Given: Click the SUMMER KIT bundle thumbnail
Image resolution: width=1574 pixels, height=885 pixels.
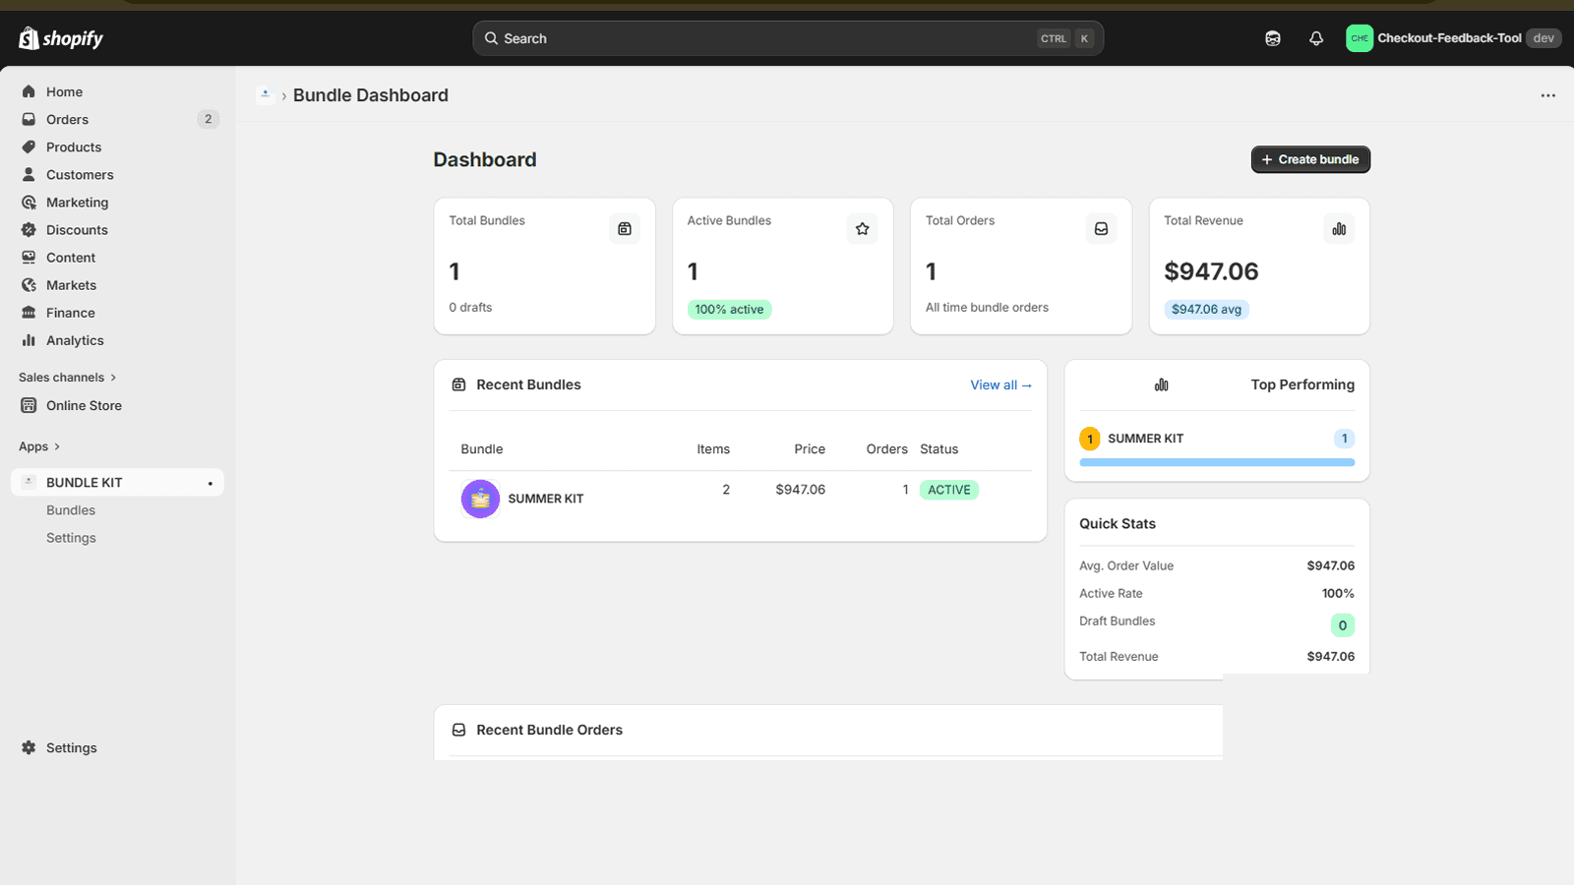Looking at the screenshot, I should (x=480, y=500).
